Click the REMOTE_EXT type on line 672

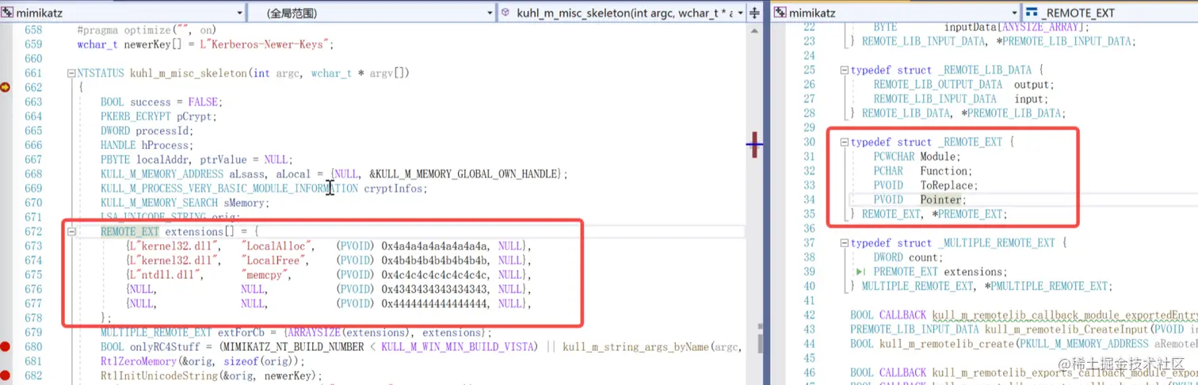(x=130, y=231)
